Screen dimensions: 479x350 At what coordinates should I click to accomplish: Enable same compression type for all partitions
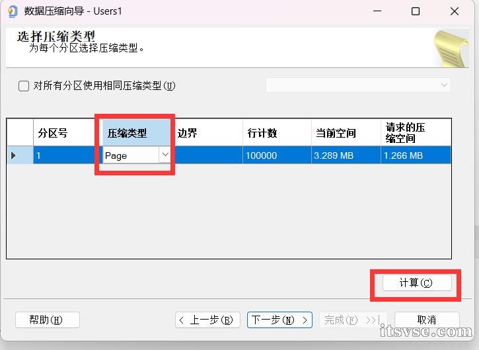24,86
